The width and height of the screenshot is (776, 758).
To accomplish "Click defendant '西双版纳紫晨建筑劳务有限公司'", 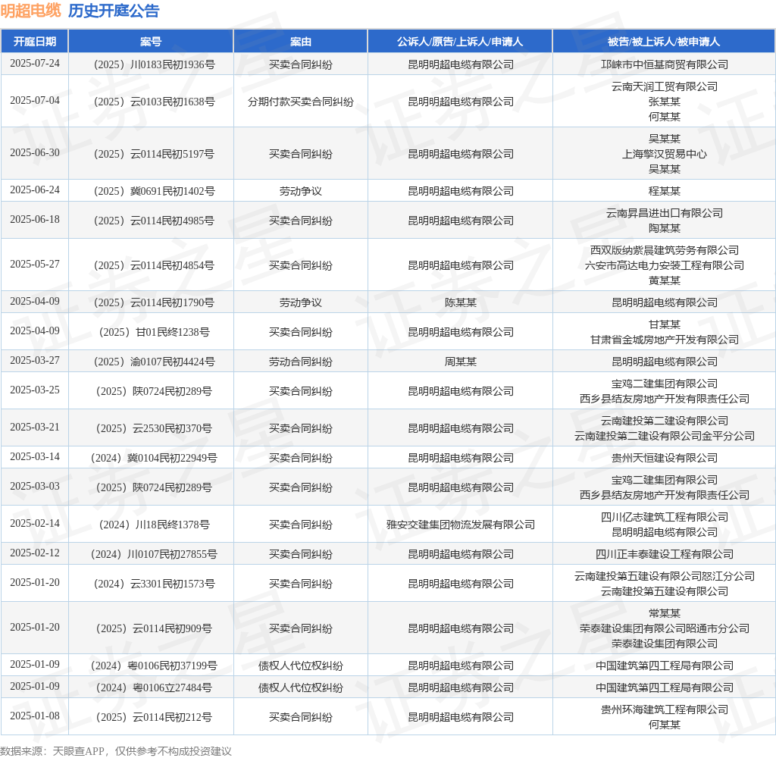I will tap(664, 251).
